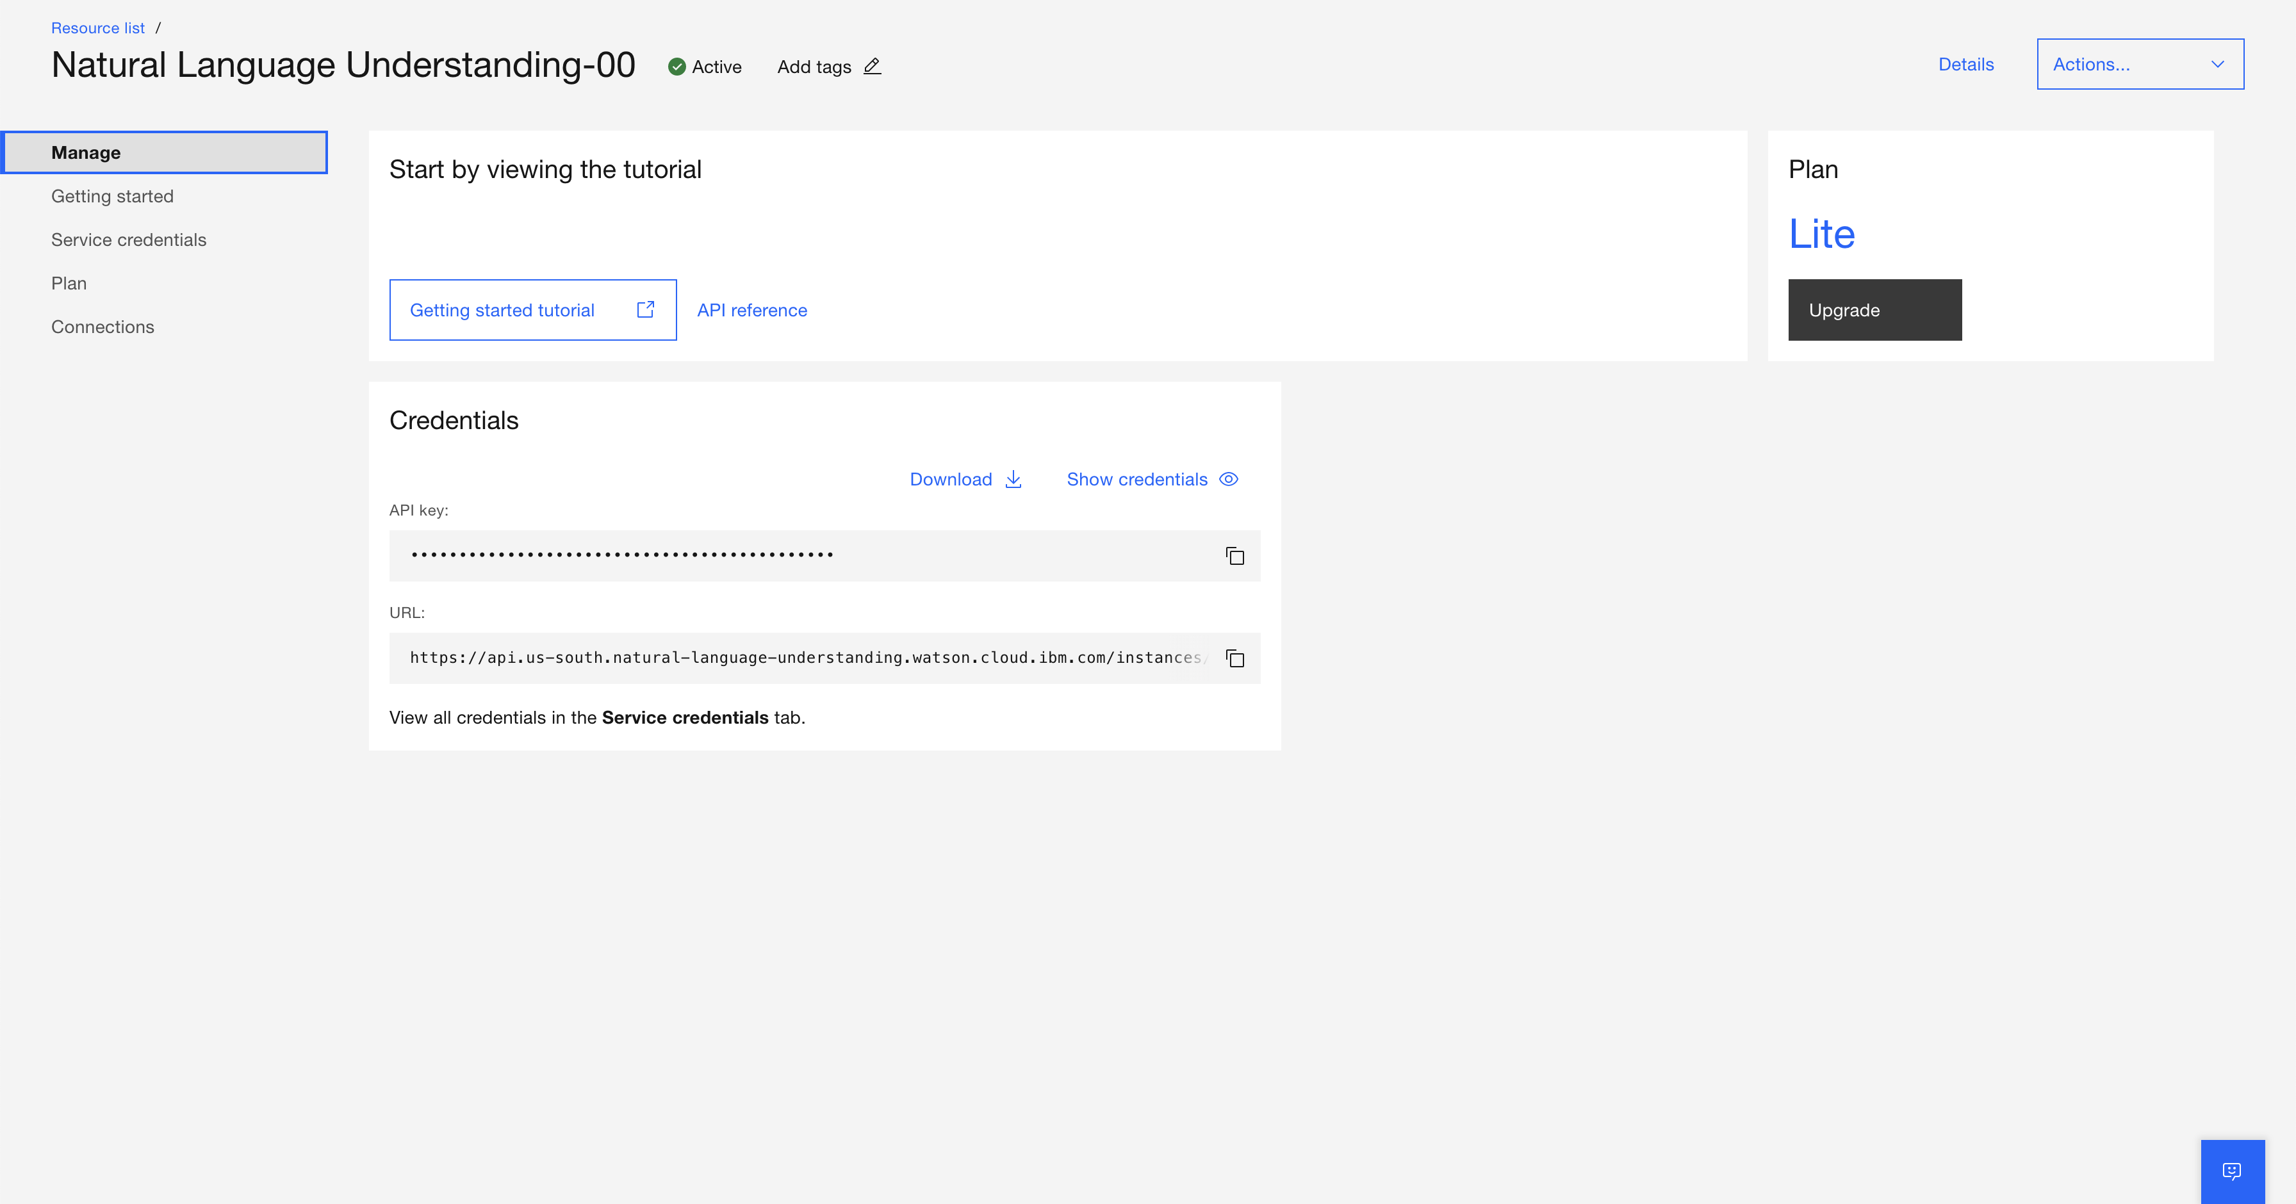Open the feedback chat widget in the corner
The width and height of the screenshot is (2296, 1204).
pyautogui.click(x=2232, y=1171)
